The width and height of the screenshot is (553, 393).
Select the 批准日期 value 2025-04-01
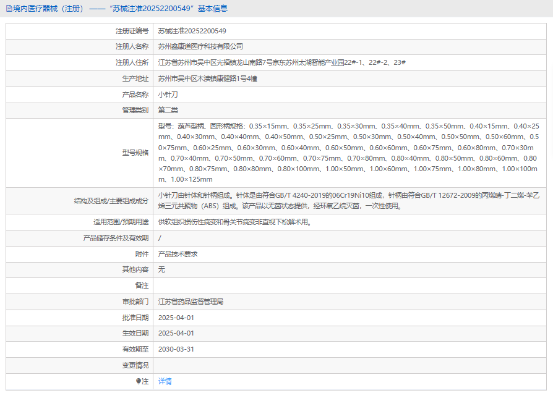click(x=176, y=318)
